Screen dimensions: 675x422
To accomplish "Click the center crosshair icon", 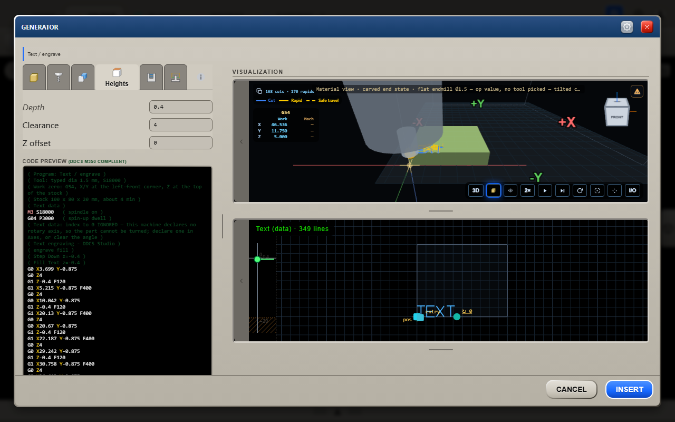I will click(x=614, y=190).
